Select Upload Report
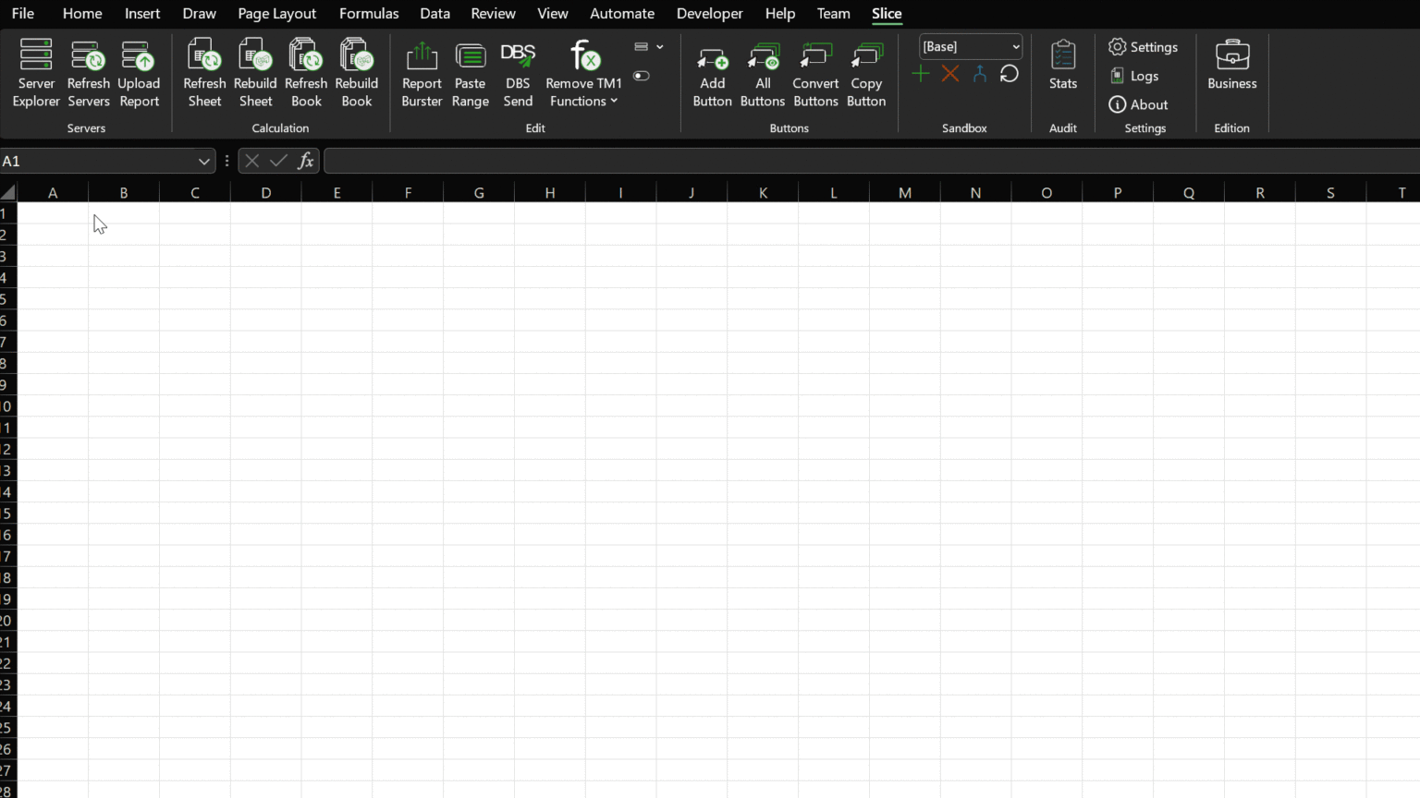The image size is (1420, 798). click(139, 72)
